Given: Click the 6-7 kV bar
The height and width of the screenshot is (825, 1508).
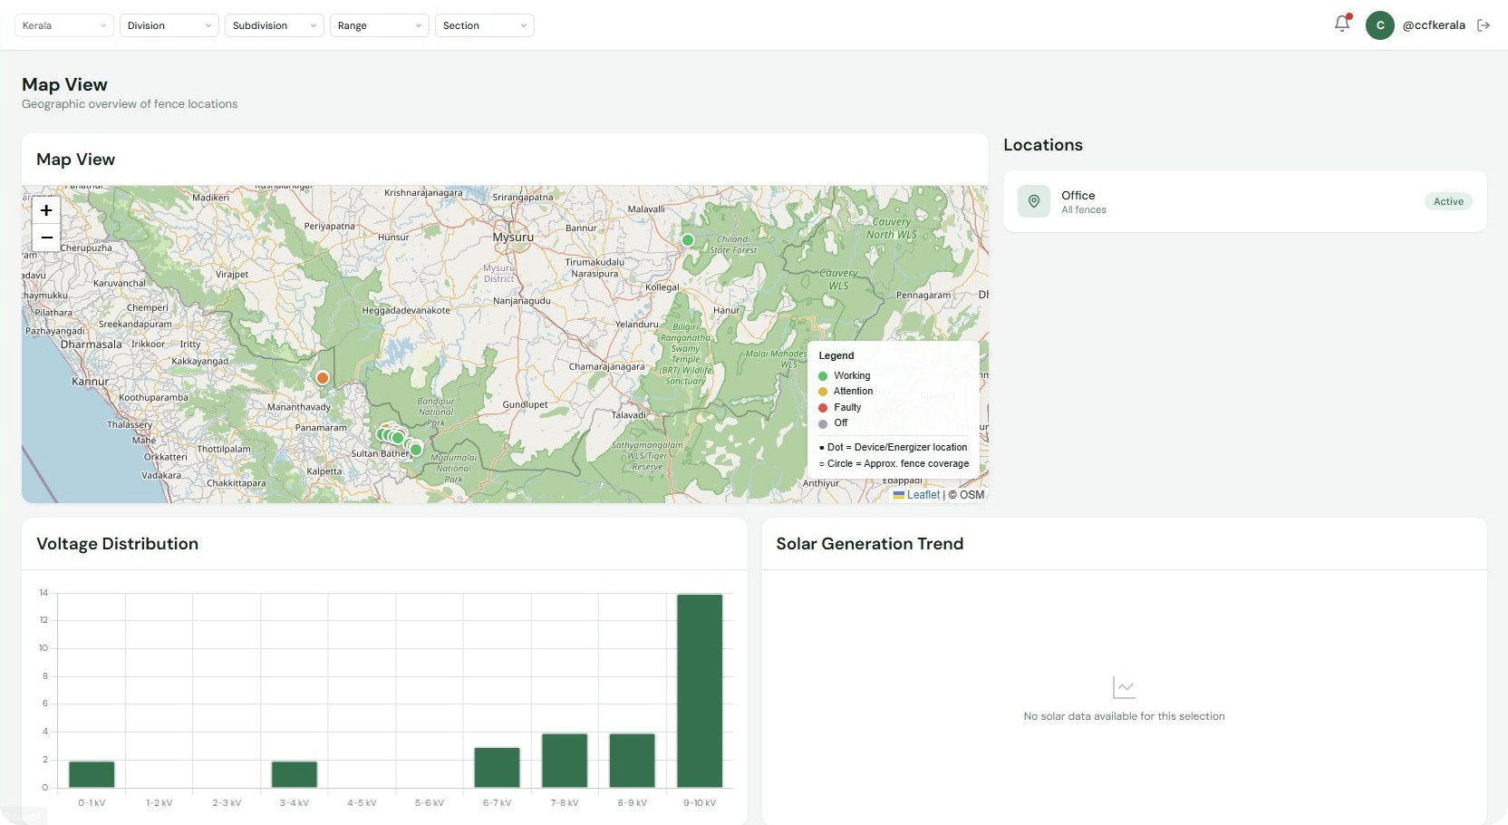Looking at the screenshot, I should click(497, 767).
